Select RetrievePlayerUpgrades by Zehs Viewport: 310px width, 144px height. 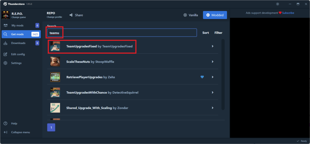91,77
